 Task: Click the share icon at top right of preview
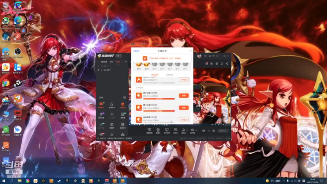coord(227,64)
